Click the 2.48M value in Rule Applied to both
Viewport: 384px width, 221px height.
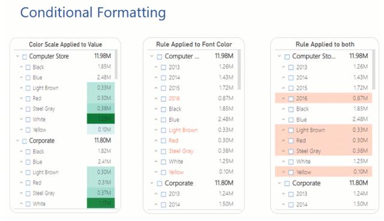click(360, 119)
